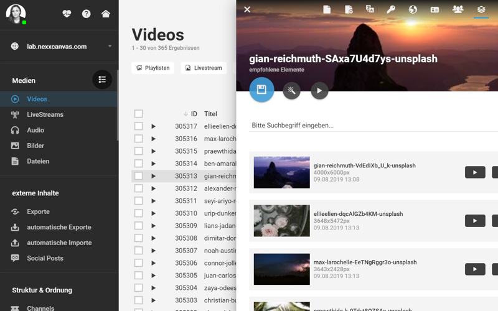This screenshot has width=498, height=311.
Task: Go to the home icon
Action: coord(106,14)
